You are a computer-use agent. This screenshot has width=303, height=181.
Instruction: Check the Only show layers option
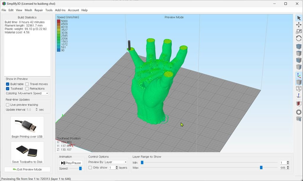(x=90, y=168)
